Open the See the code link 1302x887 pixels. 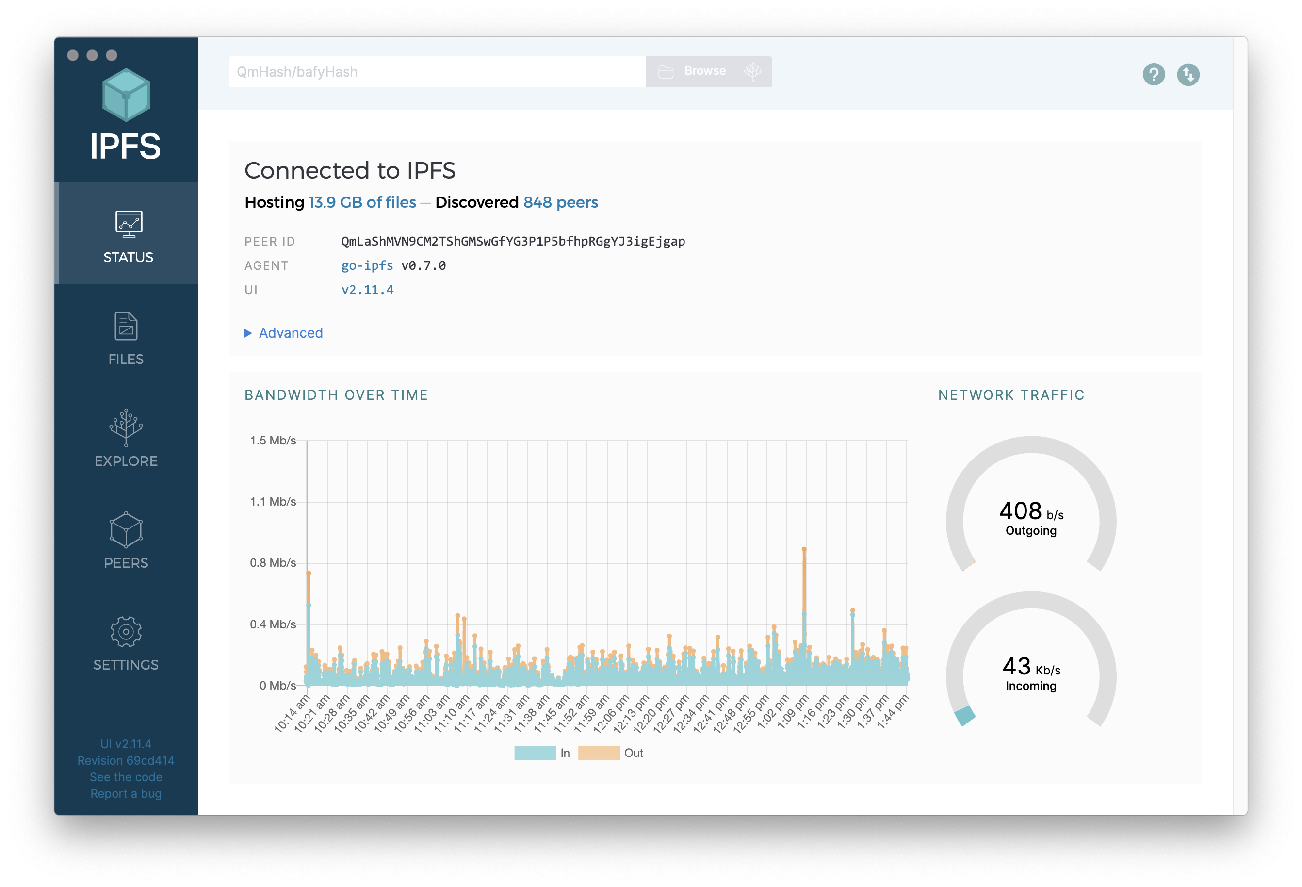(x=126, y=777)
